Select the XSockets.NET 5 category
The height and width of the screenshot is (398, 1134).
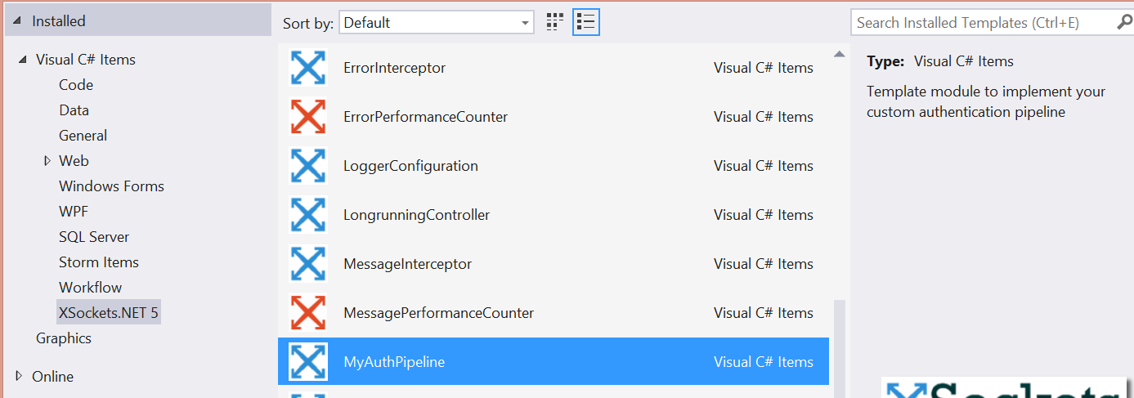point(109,312)
